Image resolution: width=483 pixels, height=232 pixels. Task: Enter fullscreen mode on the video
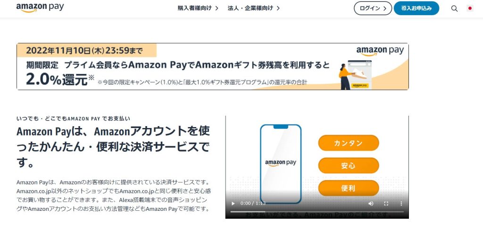(x=386, y=203)
